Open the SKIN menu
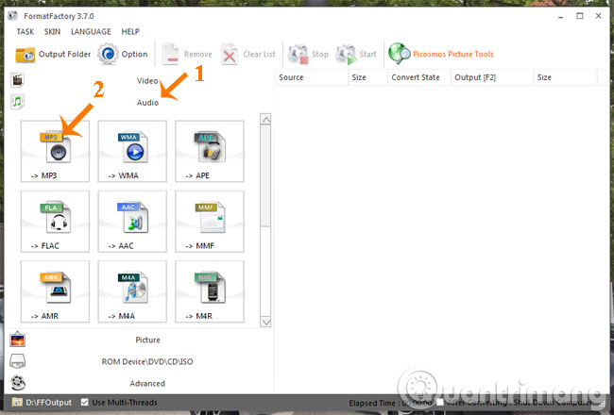 click(x=53, y=32)
